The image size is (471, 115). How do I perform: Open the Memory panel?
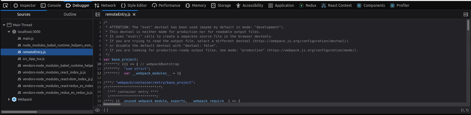pyautogui.click(x=196, y=5)
